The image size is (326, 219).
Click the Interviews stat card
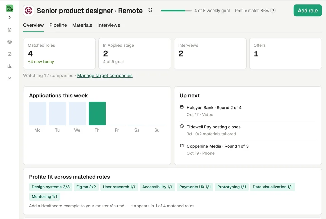[210, 54]
